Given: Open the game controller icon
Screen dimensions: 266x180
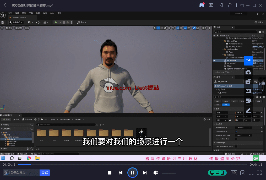Looking at the screenshot, I should point(202,5).
